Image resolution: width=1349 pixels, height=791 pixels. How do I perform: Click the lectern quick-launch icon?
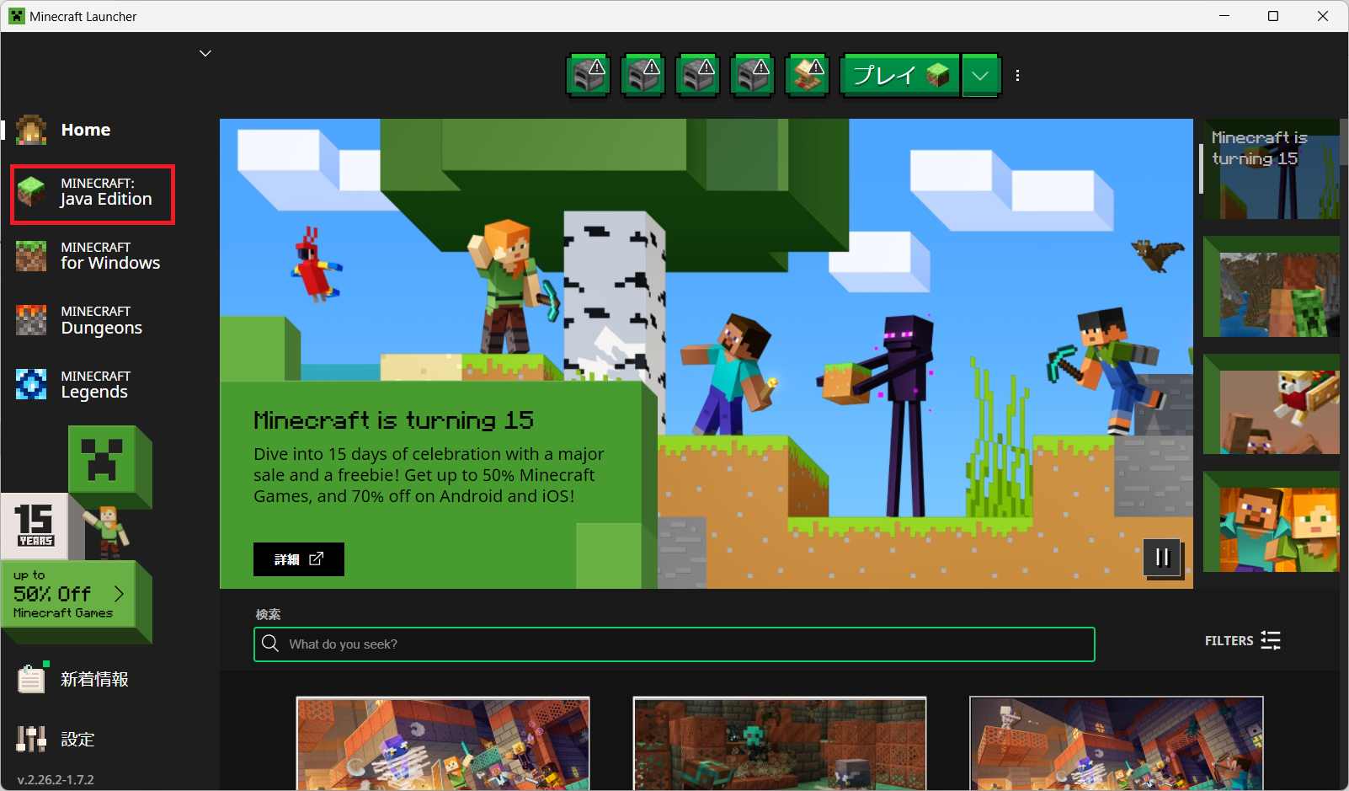point(807,76)
